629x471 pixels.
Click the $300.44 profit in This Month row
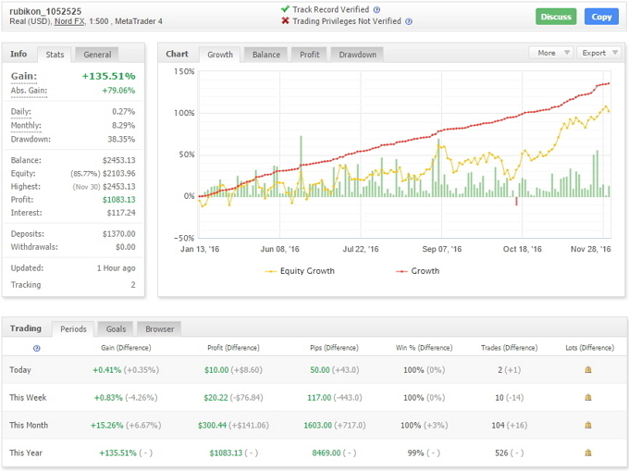click(212, 426)
